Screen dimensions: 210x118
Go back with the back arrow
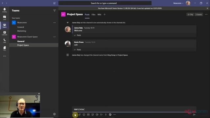[3, 3]
